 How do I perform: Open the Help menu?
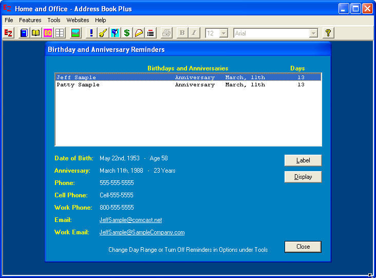point(101,20)
